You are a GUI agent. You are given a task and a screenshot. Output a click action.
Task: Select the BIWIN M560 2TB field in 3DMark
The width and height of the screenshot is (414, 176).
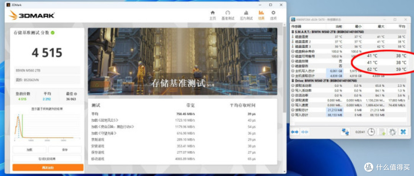pos(47,70)
